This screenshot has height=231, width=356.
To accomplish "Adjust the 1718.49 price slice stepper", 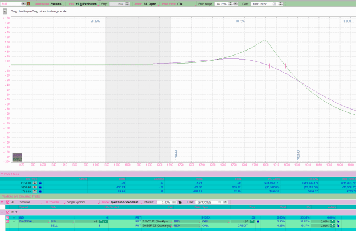I will 35,191.
